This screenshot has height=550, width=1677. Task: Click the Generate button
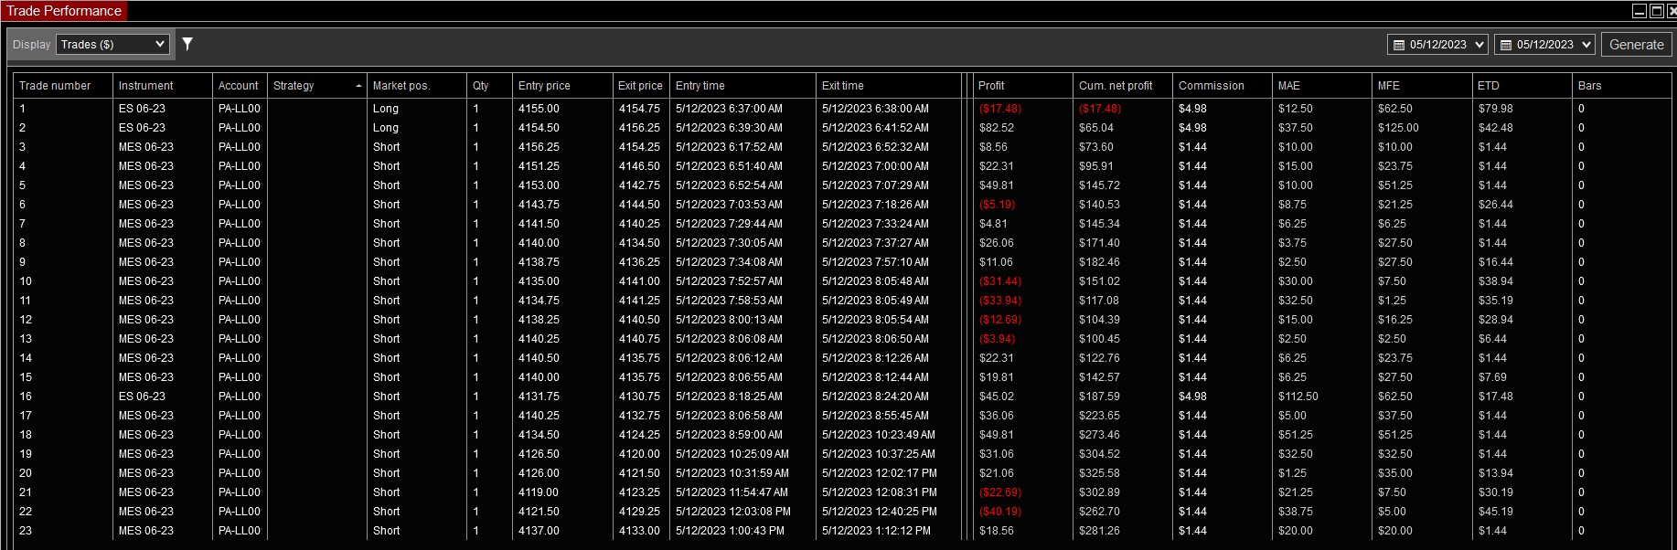[x=1636, y=45]
